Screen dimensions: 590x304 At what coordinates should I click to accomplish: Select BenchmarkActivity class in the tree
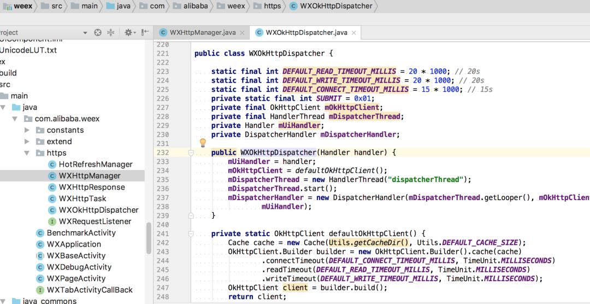point(81,233)
